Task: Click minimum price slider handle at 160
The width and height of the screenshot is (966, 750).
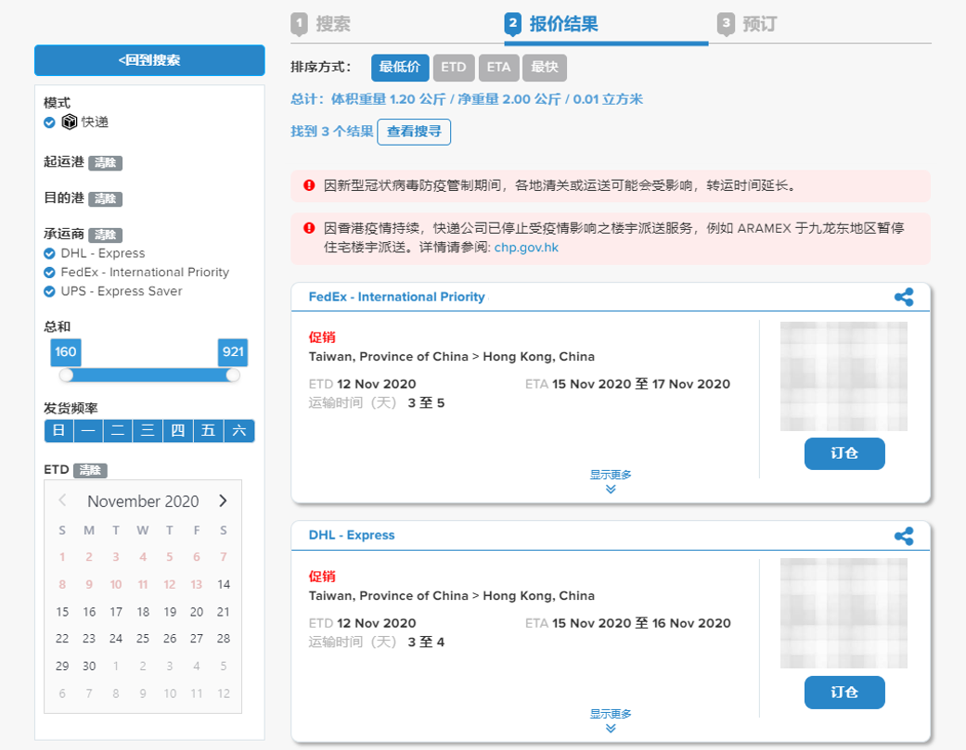Action: pos(66,375)
